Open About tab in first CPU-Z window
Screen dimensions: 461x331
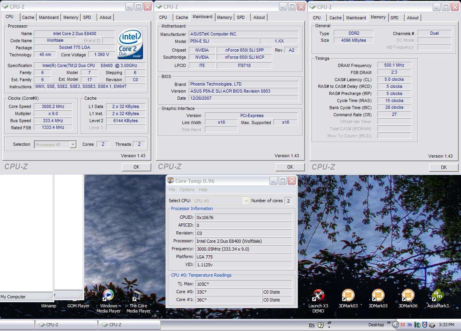pos(105,17)
